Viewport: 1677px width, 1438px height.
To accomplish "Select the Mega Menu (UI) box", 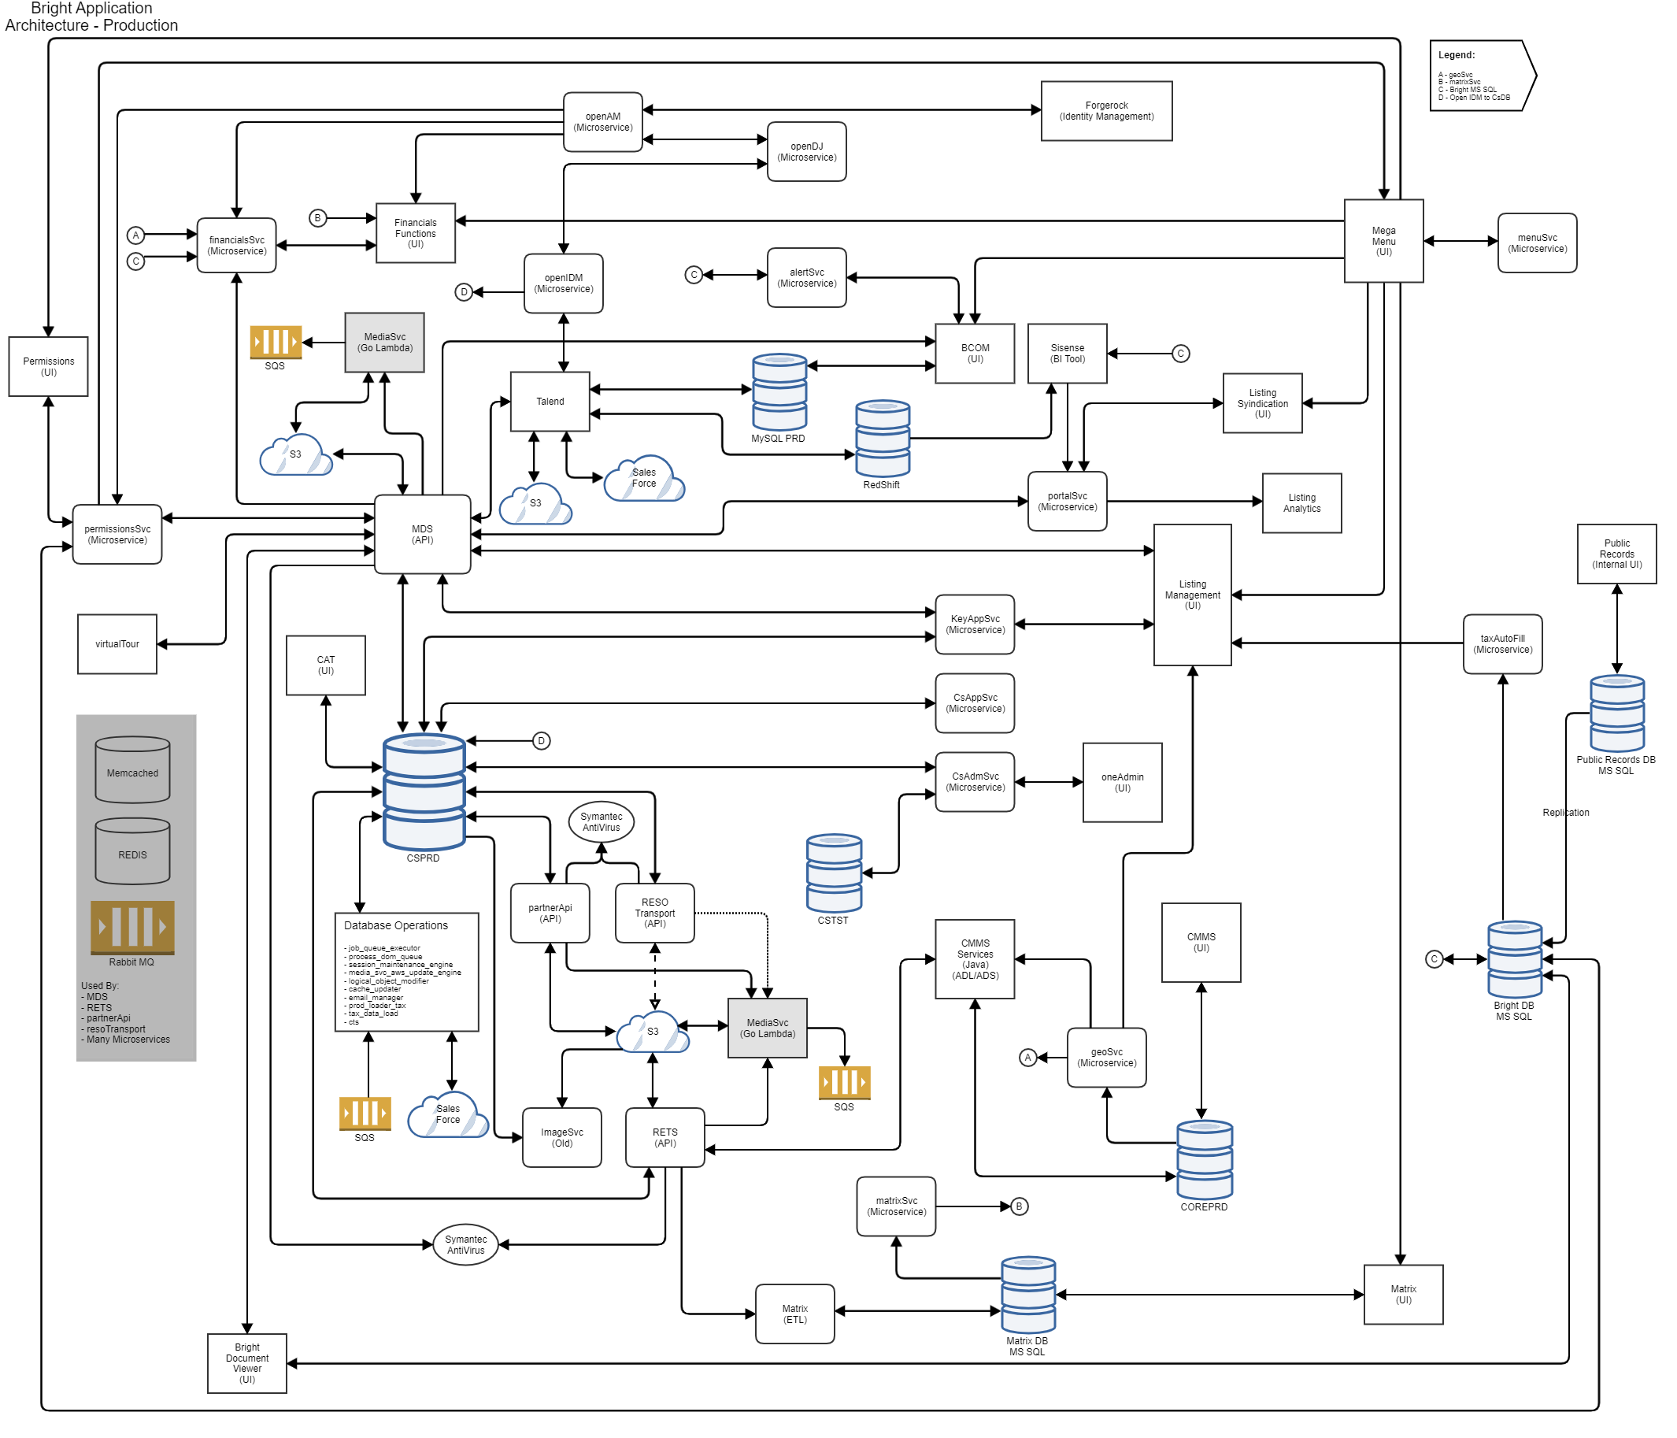I will [1383, 240].
